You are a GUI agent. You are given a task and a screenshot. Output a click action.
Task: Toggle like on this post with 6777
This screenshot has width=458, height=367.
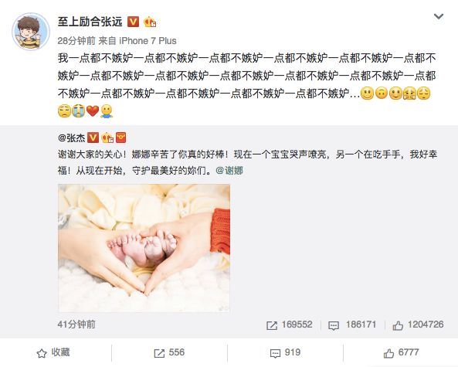point(402,352)
